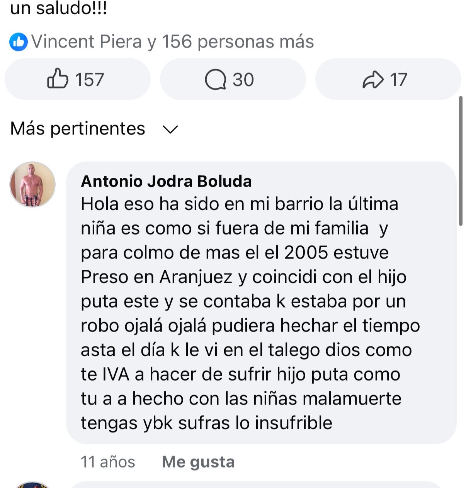The image size is (466, 488).
Task: Click the "11 años" comment timestamp
Action: click(108, 462)
